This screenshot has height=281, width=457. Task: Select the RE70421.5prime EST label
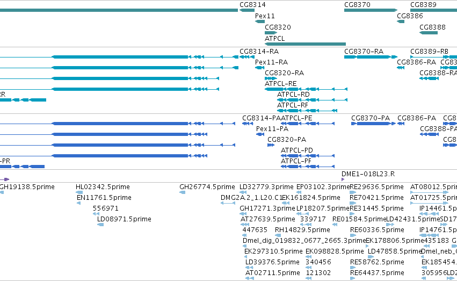click(376, 198)
